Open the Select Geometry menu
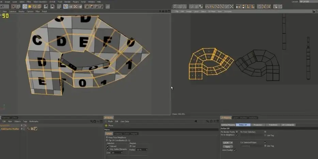The width and height of the screenshot is (318, 159). pyautogui.click(x=40, y=2)
